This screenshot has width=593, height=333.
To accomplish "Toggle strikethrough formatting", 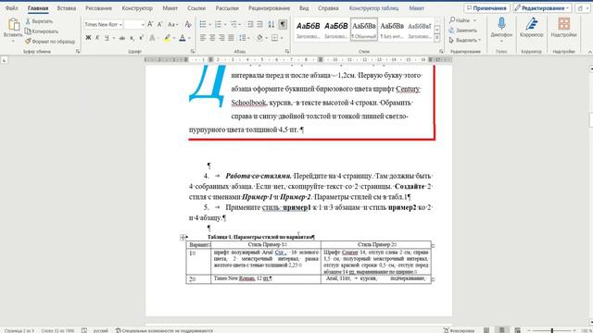I will click(x=122, y=38).
